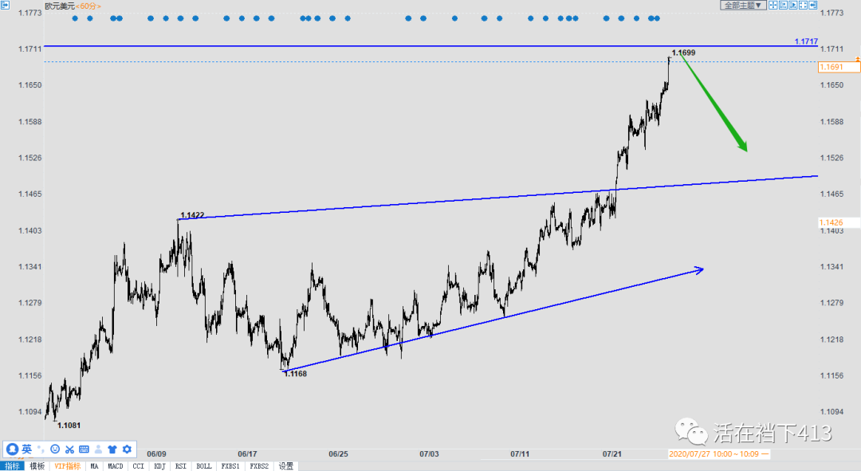Click the scissors screenshot icon in IME bar

coord(69,449)
